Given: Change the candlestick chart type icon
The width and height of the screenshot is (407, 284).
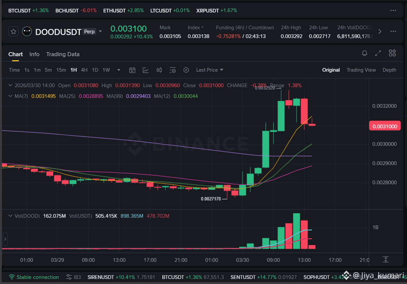Looking at the screenshot, I should pyautogui.click(x=159, y=70).
